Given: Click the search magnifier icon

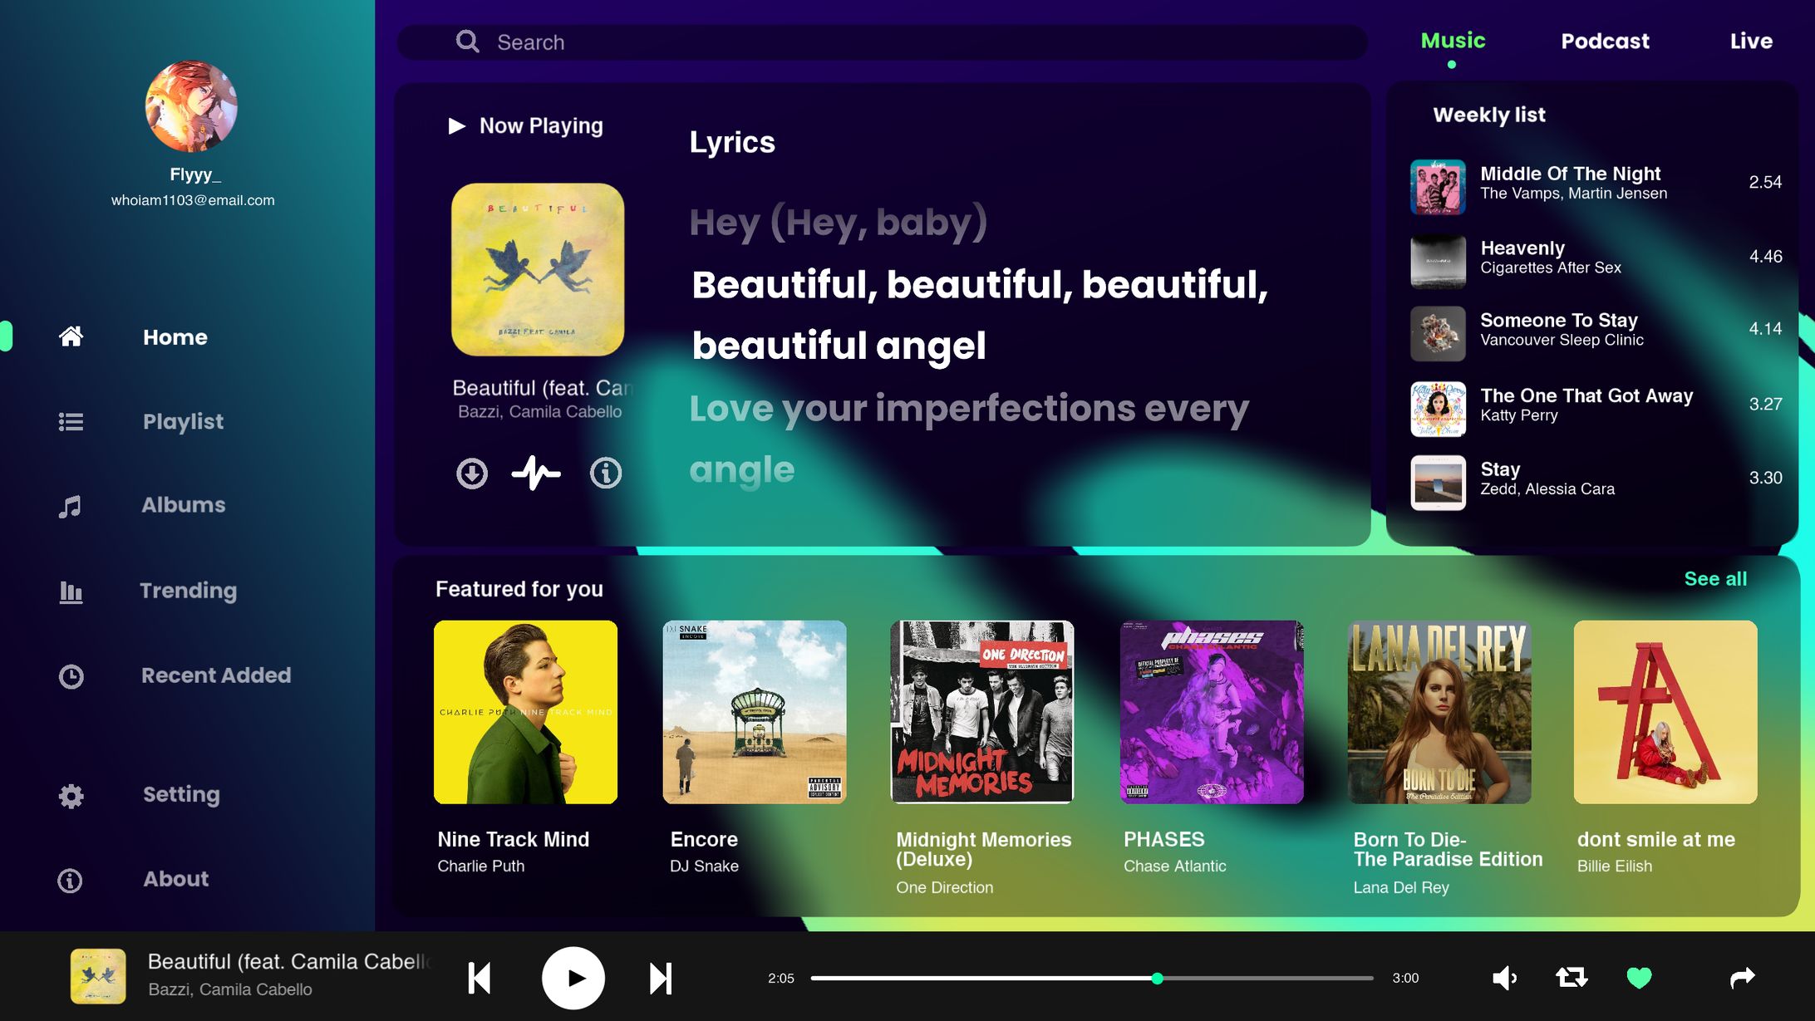Looking at the screenshot, I should (x=467, y=42).
